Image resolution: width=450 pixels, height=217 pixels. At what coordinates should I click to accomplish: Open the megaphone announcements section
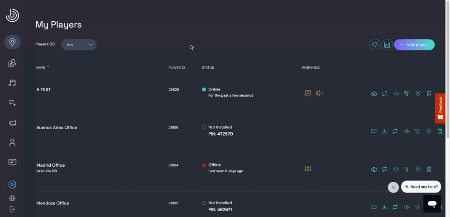[12, 123]
